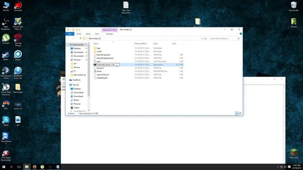
Task: Open the Share ribbon tab
Action: pos(88,34)
